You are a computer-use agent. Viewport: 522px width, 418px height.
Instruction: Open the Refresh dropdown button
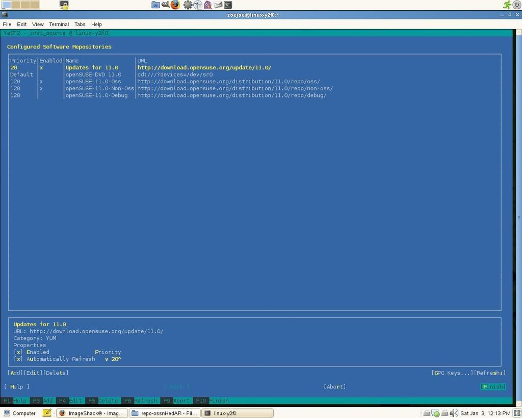[x=490, y=373]
